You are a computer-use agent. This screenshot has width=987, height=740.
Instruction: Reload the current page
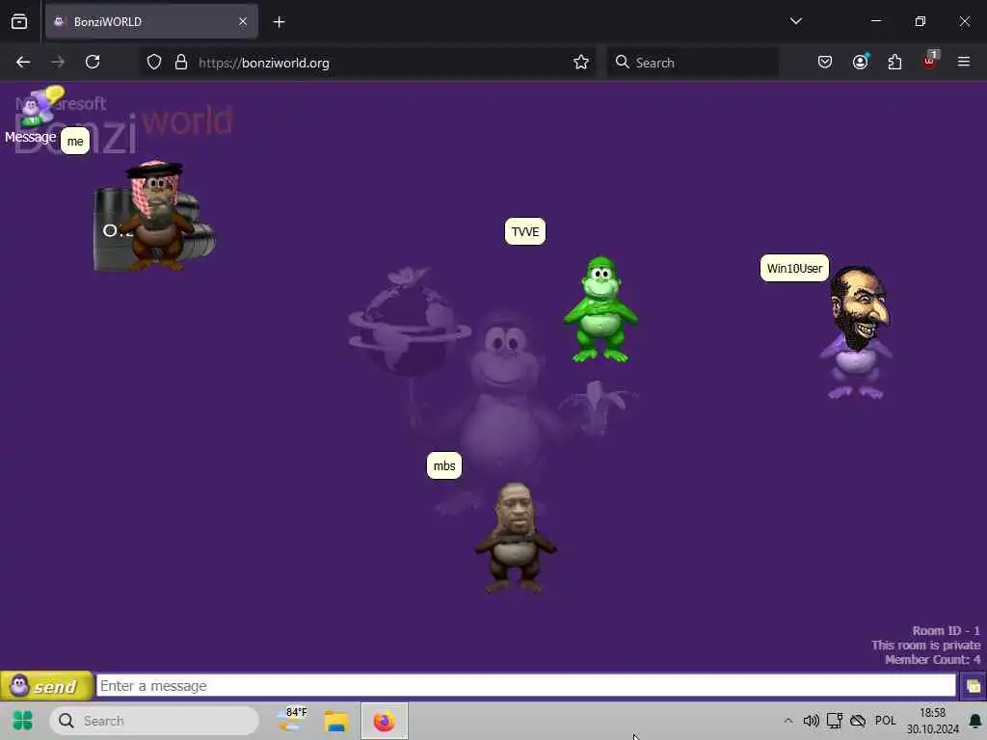(93, 62)
